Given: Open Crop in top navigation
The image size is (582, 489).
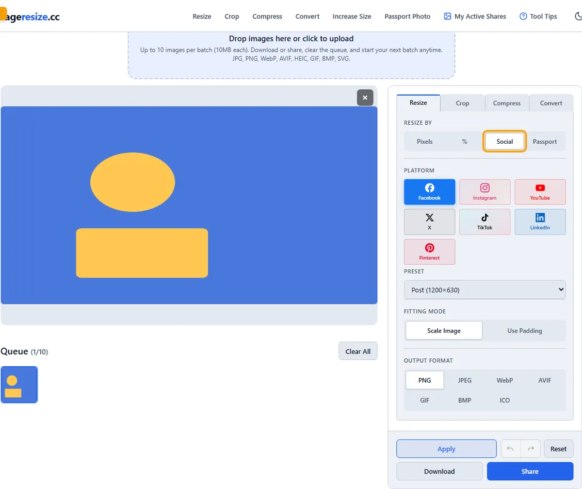Looking at the screenshot, I should coord(232,16).
